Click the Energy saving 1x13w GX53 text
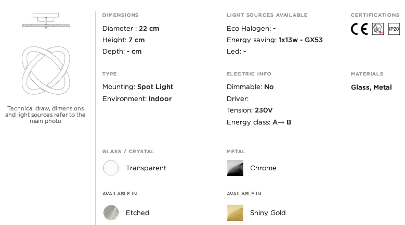 click(x=275, y=40)
